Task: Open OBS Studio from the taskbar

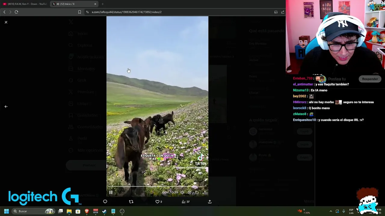Action: [x=122, y=211]
